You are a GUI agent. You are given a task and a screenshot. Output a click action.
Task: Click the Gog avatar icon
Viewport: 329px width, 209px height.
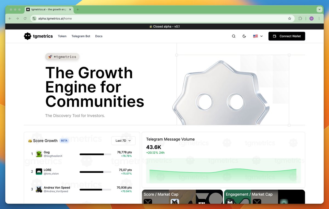pyautogui.click(x=39, y=154)
